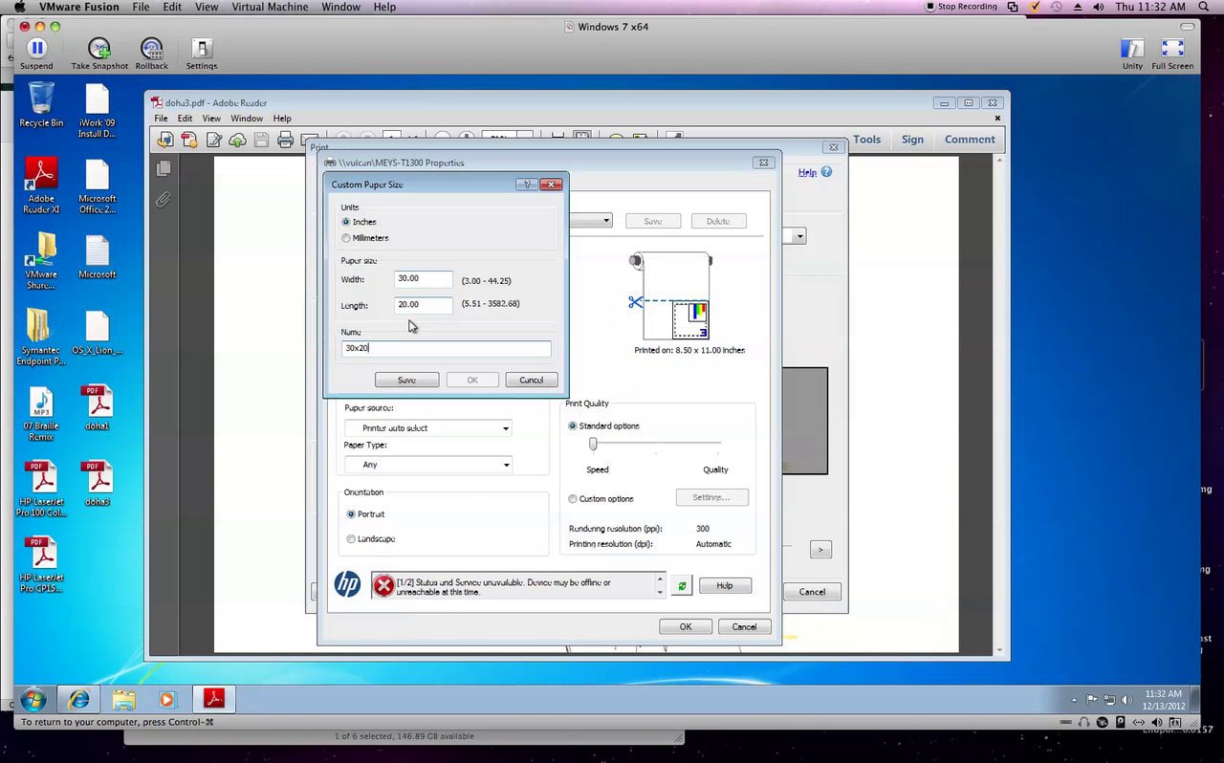Select the Millimeters units radio button
Viewport: 1224px width, 763px height.
pos(346,238)
